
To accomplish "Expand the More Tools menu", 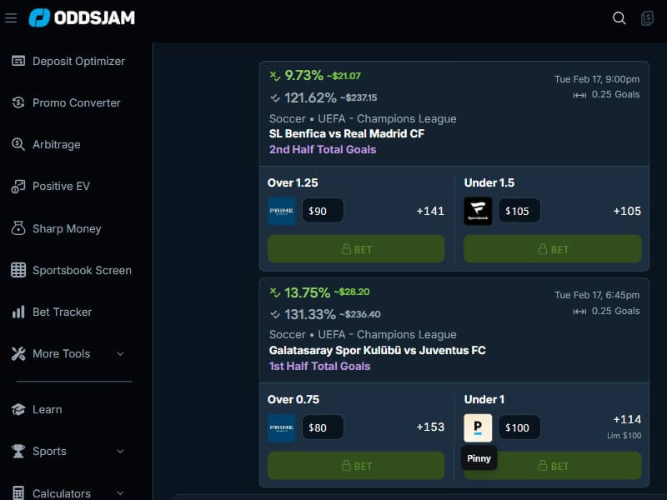I will point(63,353).
